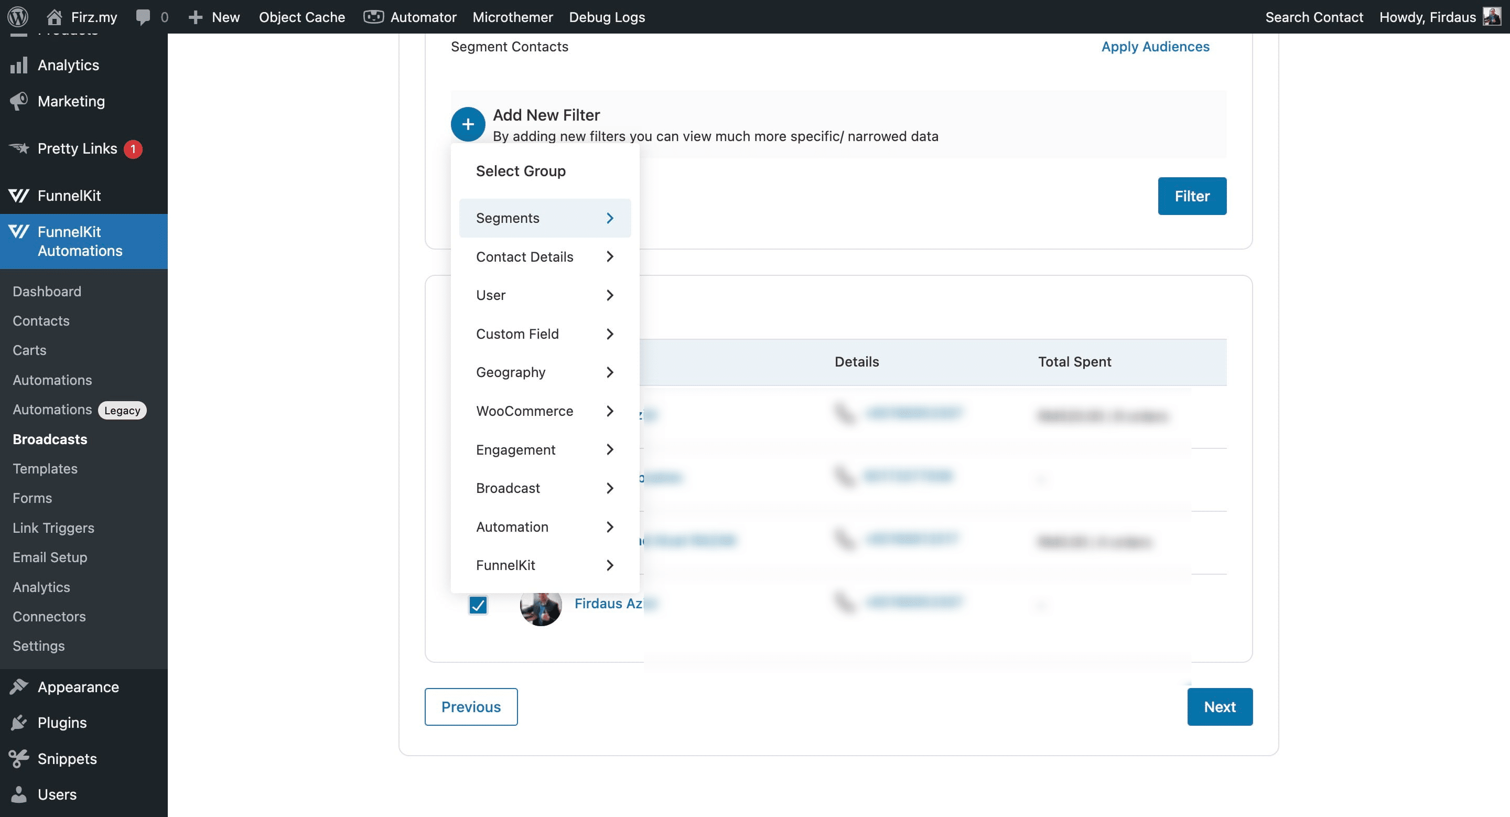Expand the Broadcast filter group
The image size is (1510, 817).
tap(545, 488)
